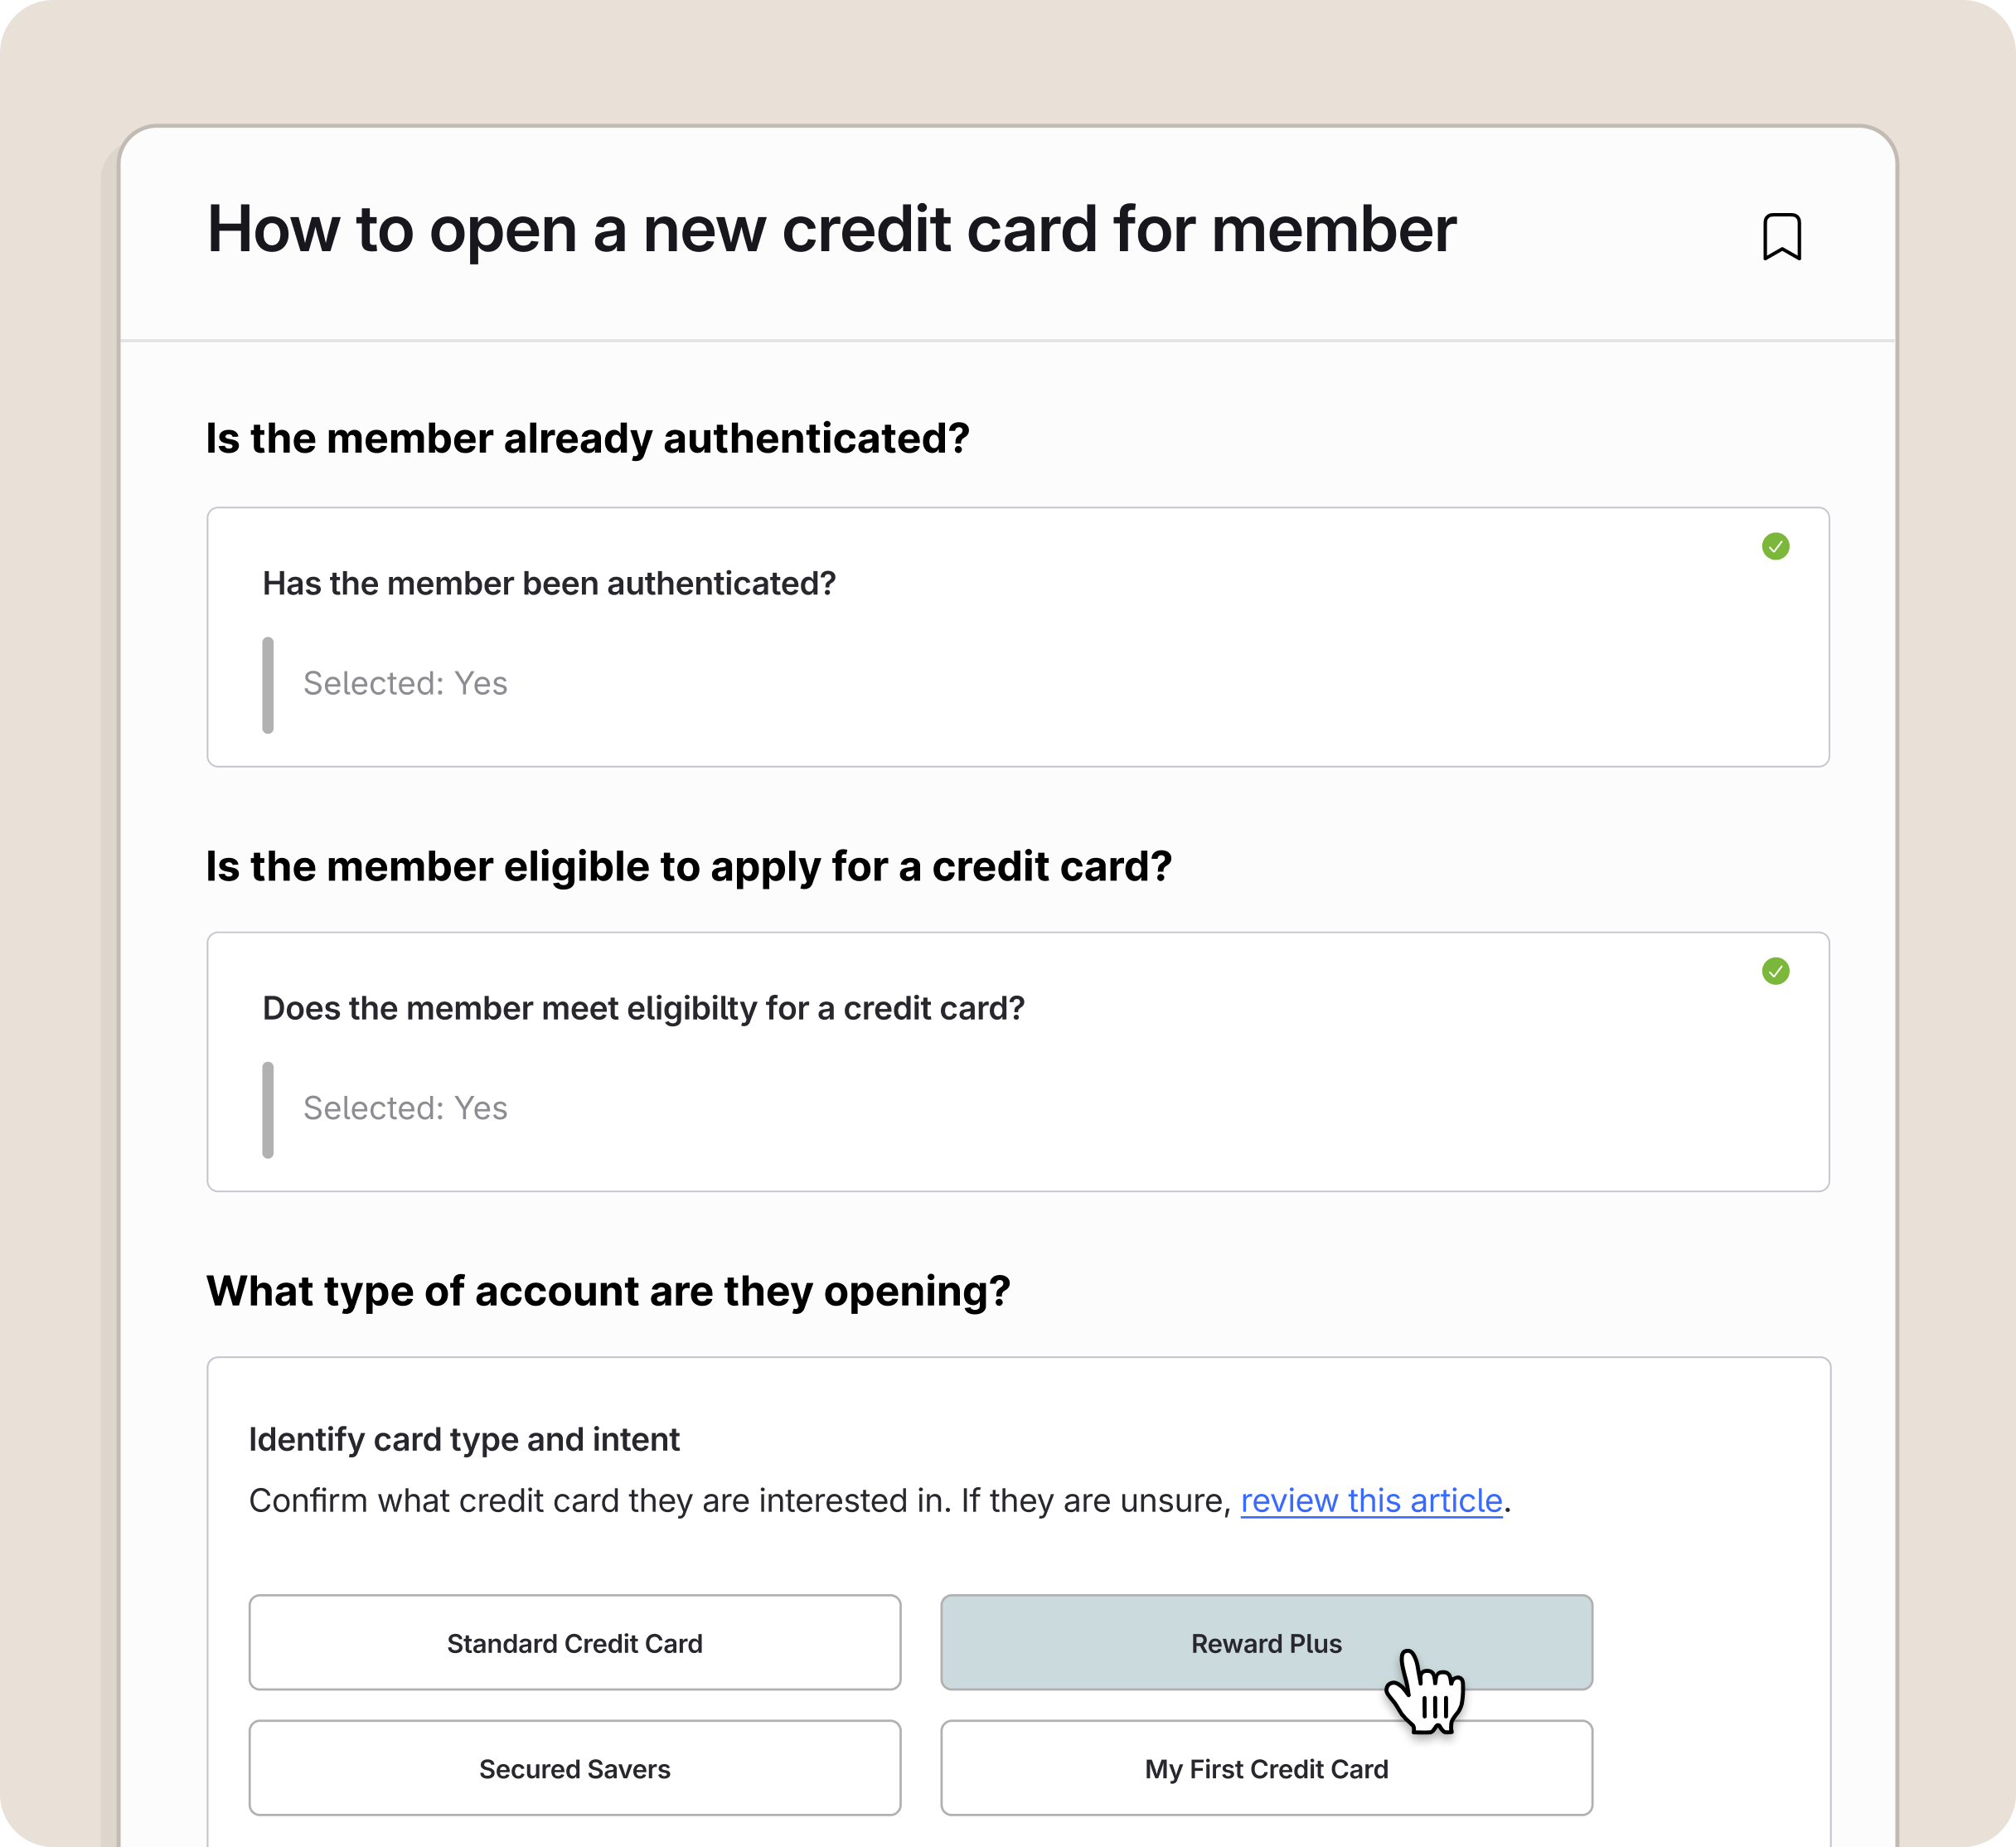Click the "Confirm what credit card" instruction text
This screenshot has height=1847, width=2016.
pyautogui.click(x=740, y=1500)
